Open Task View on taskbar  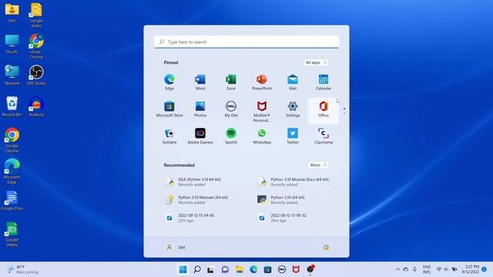point(210,269)
